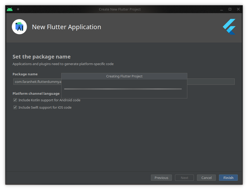The width and height of the screenshot is (248, 190).
Task: Click the 'Applications and plugins need to generate' description
Action: pyautogui.click(x=63, y=64)
